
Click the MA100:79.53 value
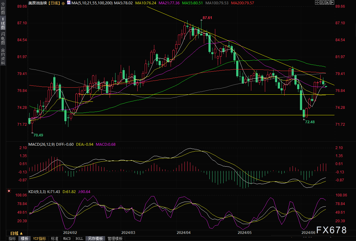coord(217,3)
